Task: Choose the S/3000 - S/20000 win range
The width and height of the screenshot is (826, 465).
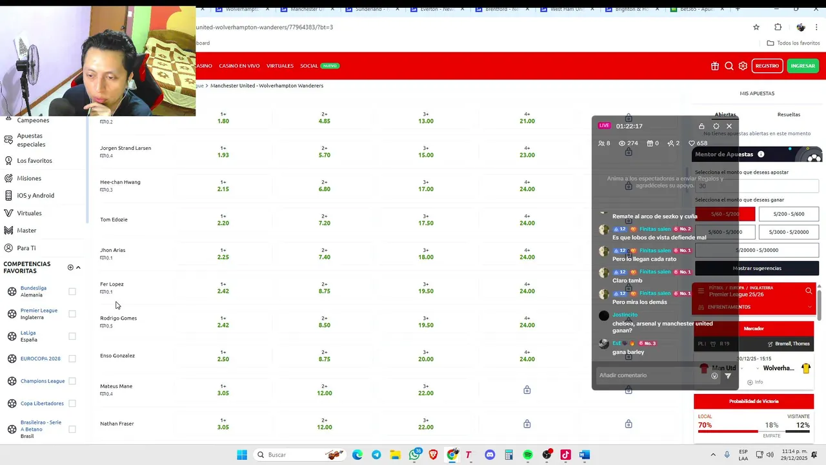Action: tap(789, 232)
